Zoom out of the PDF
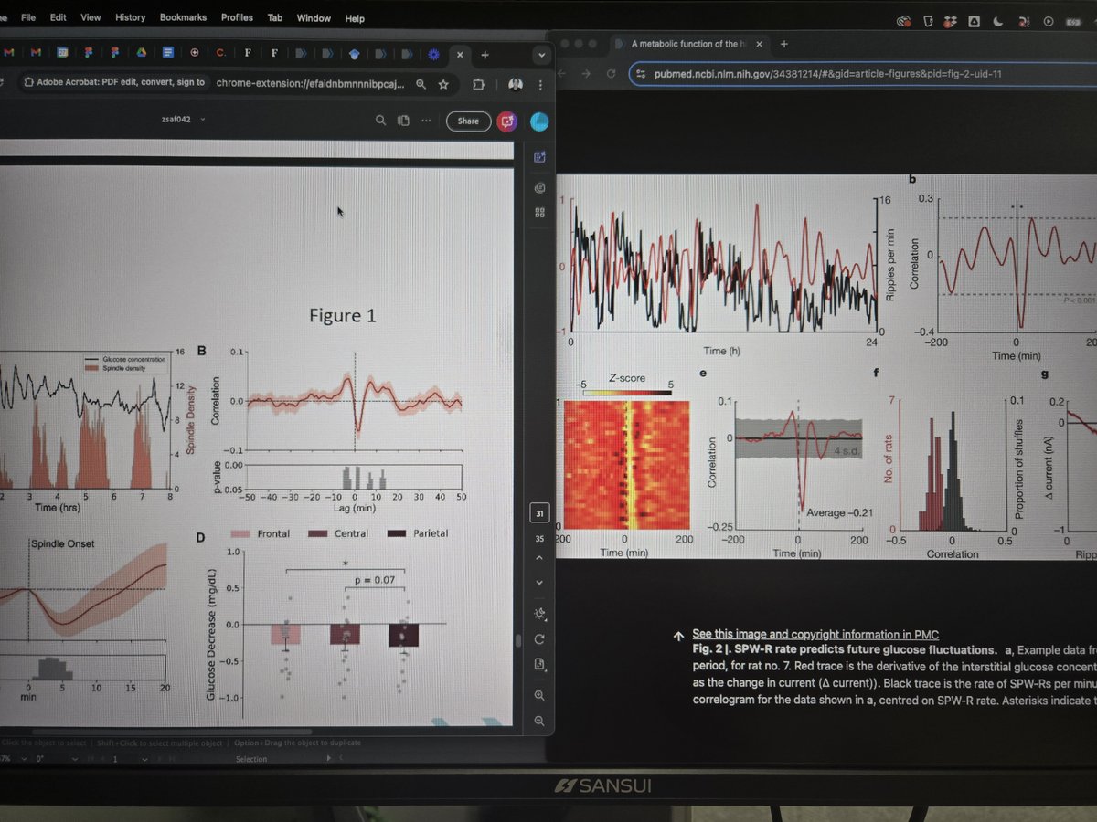 [x=539, y=721]
